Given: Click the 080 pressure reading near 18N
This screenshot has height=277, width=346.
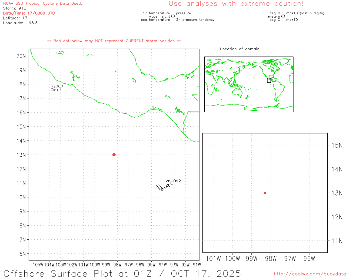Looking at the screenshot, I should coord(59,86).
